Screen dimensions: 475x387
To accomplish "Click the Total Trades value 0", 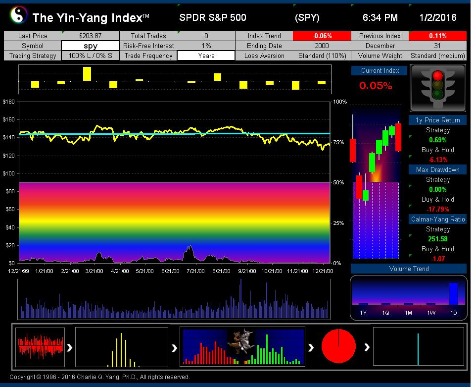I will pos(206,36).
